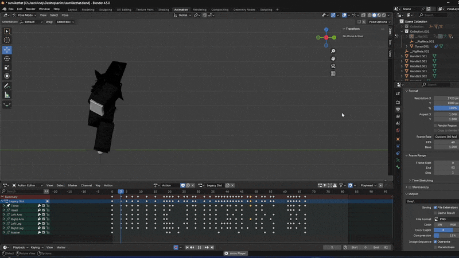Enable Placeholders checkbox

click(x=435, y=247)
